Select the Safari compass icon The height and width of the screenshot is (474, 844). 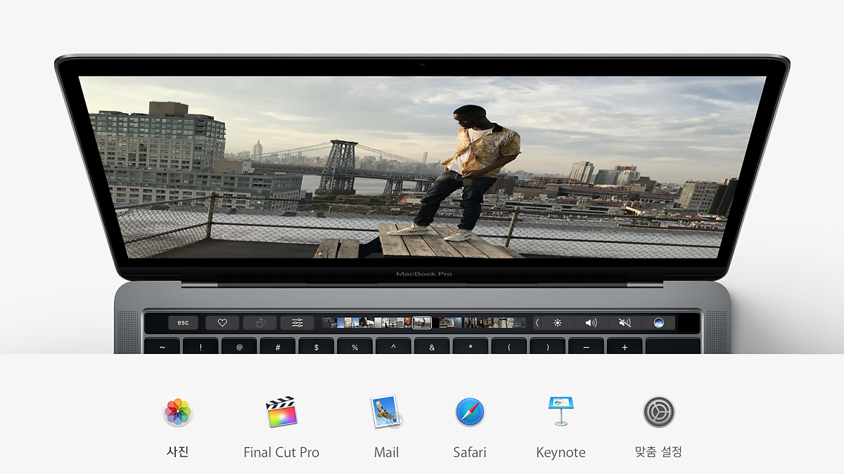[x=470, y=412]
